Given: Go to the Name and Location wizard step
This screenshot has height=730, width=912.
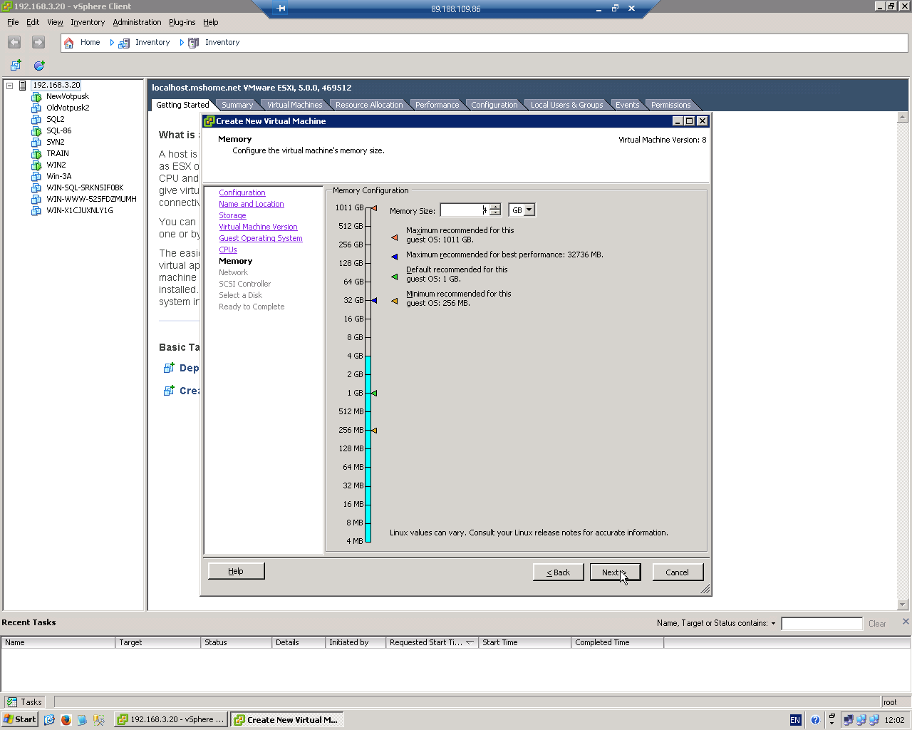Looking at the screenshot, I should 252,204.
